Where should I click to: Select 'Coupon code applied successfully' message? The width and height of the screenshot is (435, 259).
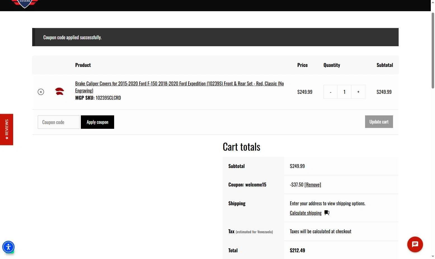(x=72, y=37)
